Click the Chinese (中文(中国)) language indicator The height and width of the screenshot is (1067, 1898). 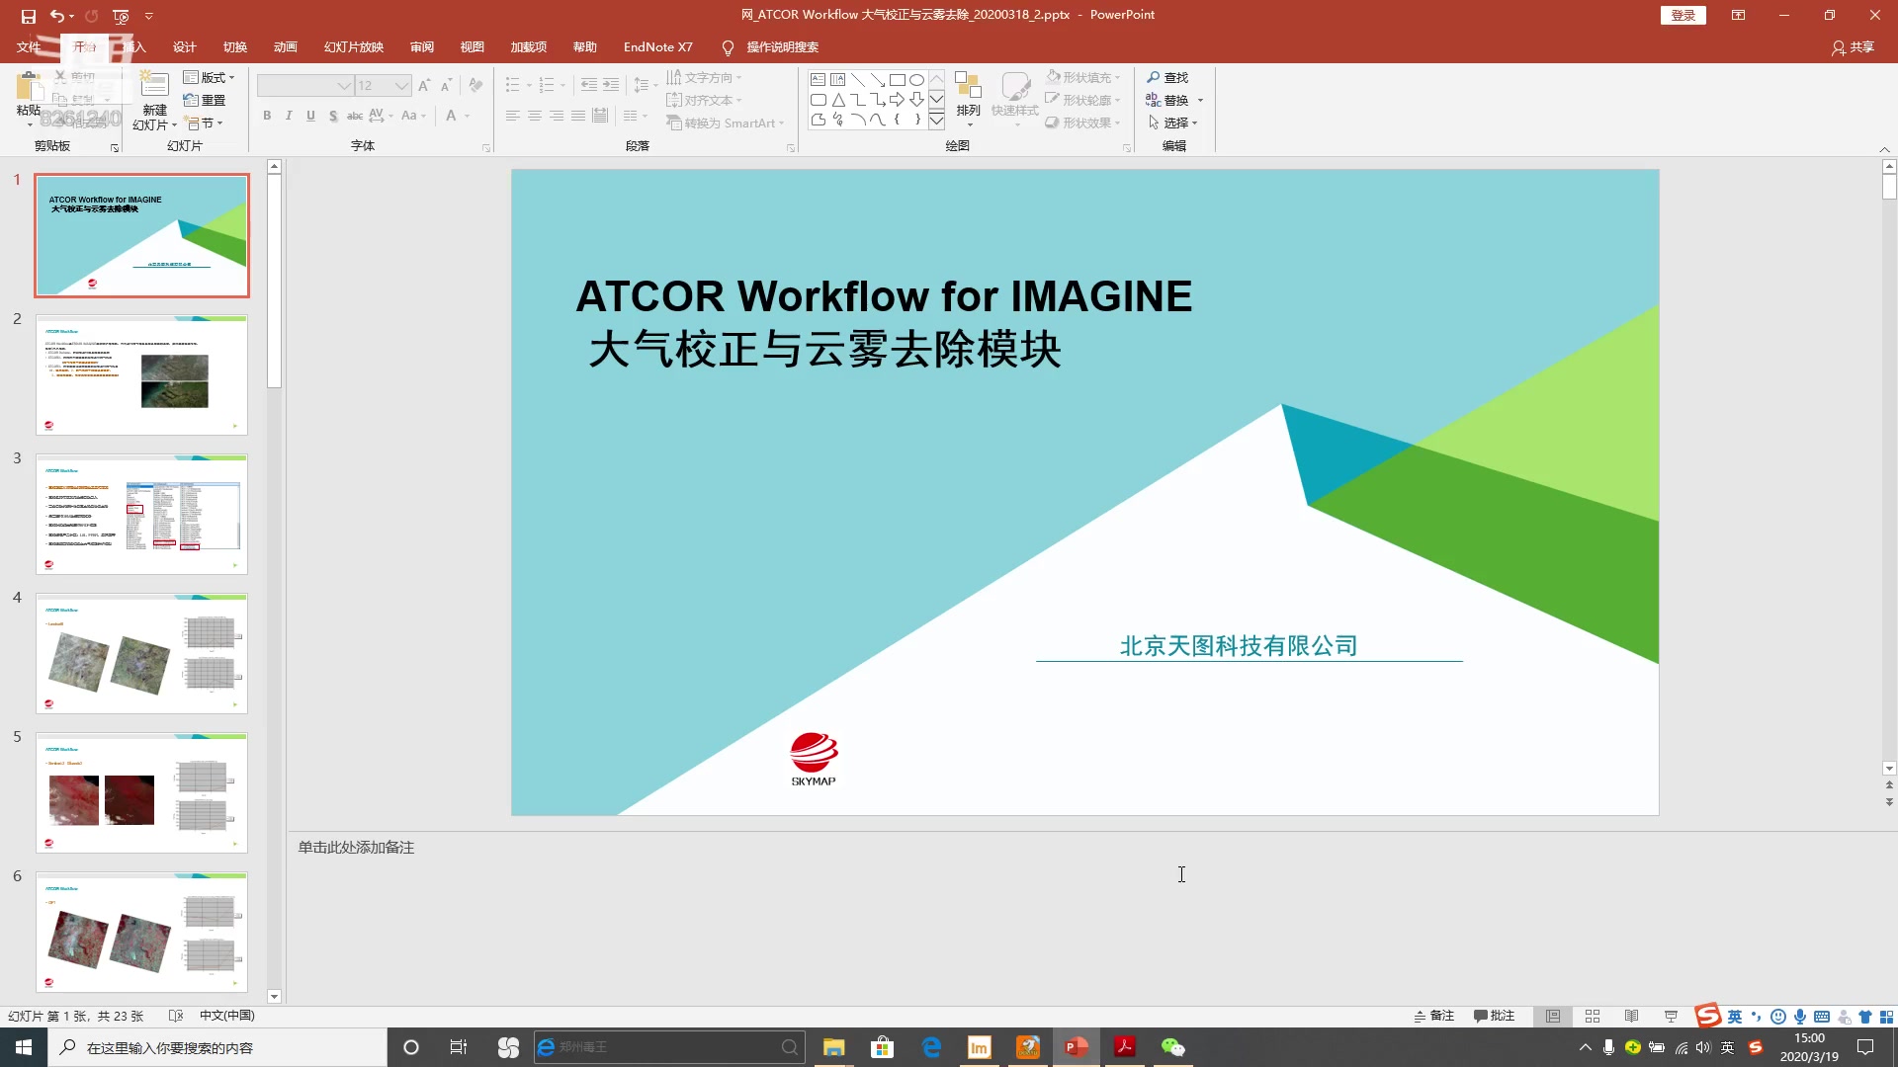226,1016
